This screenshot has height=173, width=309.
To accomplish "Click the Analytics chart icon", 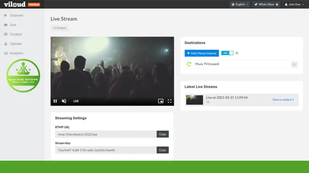I will pos(6,53).
